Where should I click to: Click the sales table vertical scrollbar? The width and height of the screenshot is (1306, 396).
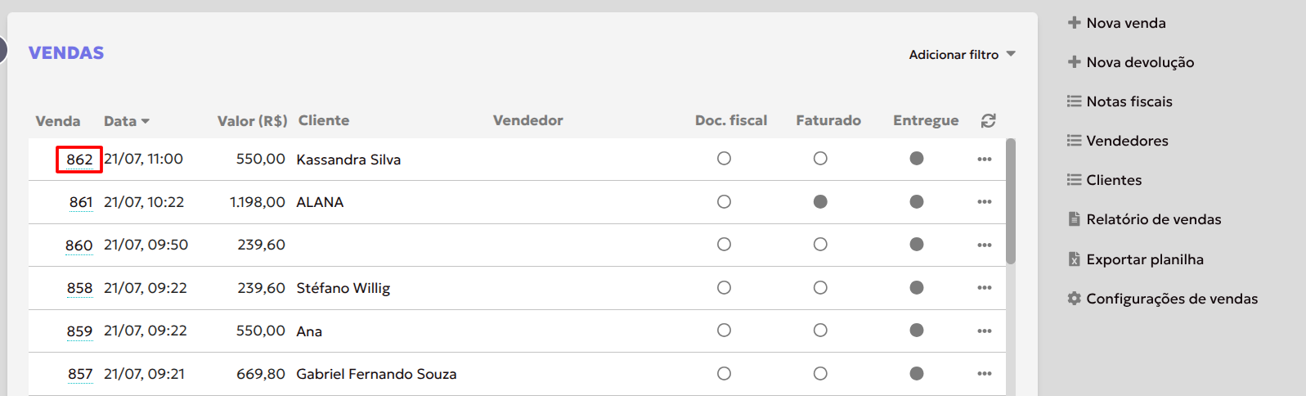[x=1011, y=201]
